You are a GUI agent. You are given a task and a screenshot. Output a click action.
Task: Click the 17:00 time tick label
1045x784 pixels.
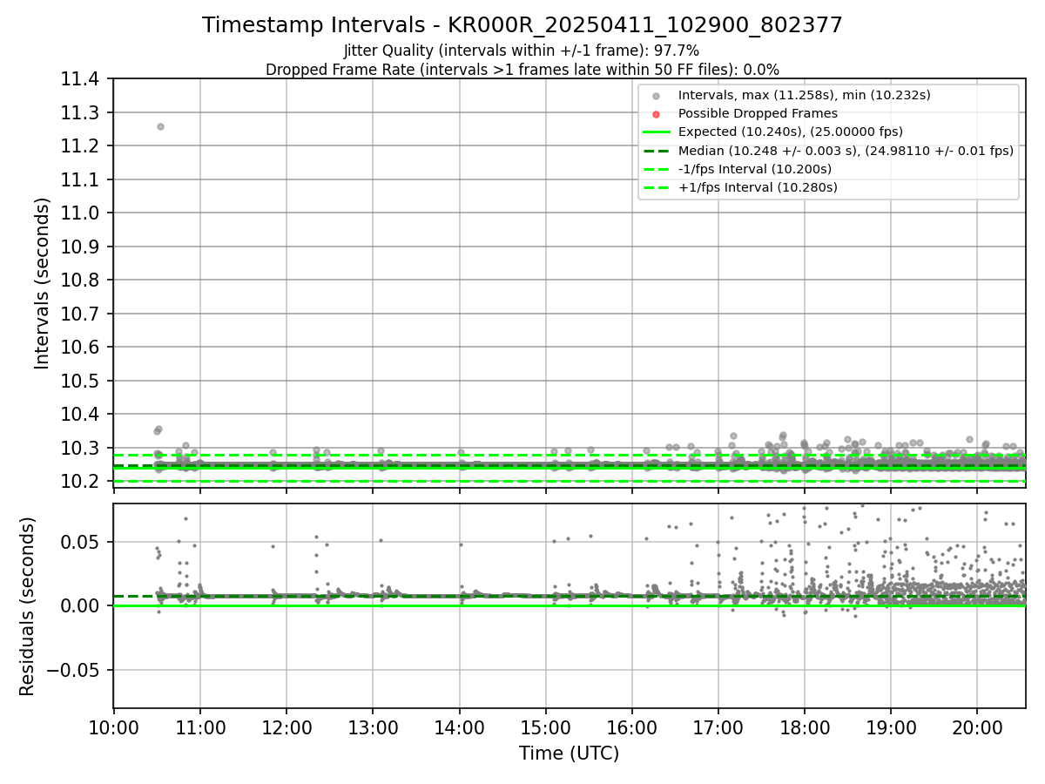(718, 727)
